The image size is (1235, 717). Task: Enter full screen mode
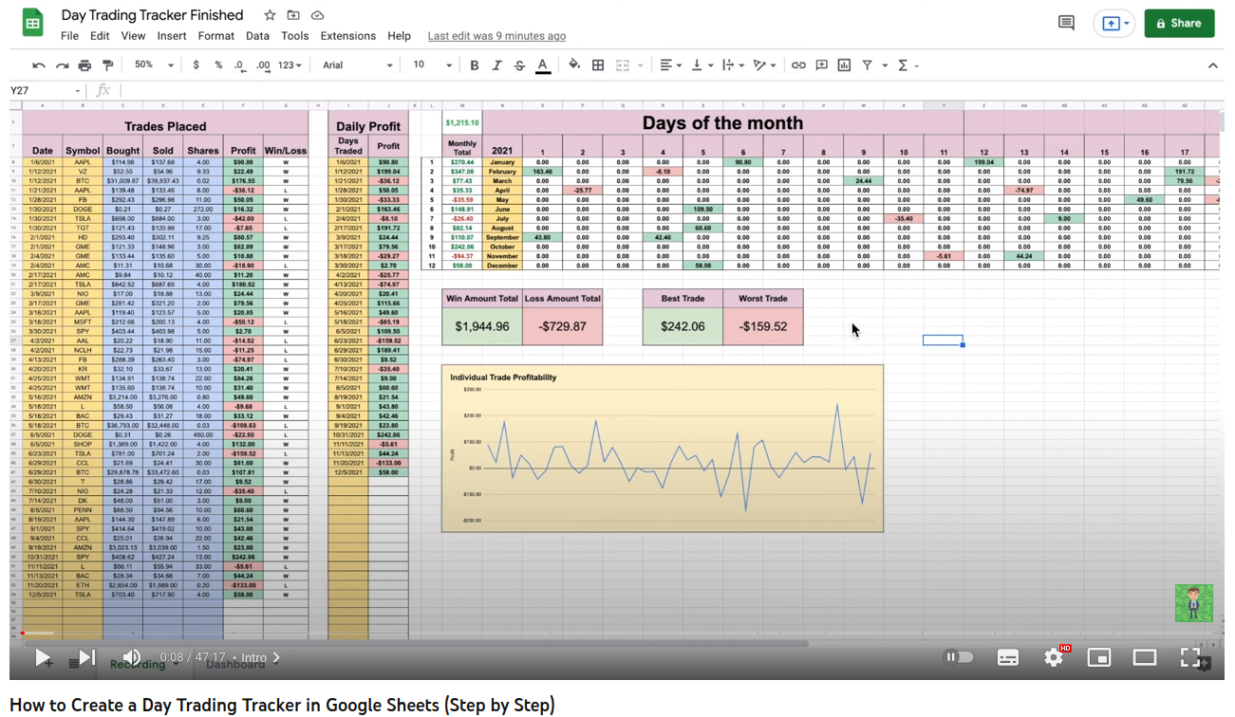[x=1190, y=657]
